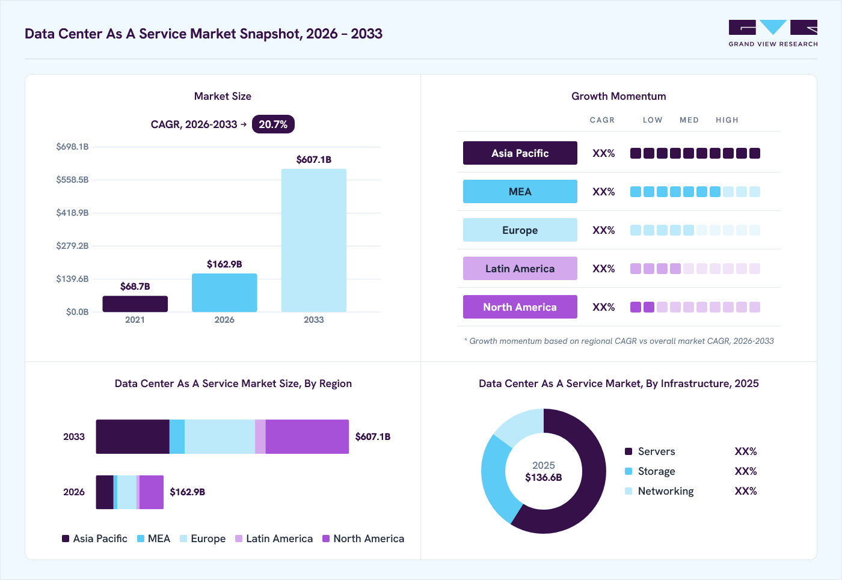Image resolution: width=842 pixels, height=580 pixels.
Task: Click the growth momentum footnote text
Action: tap(619, 341)
